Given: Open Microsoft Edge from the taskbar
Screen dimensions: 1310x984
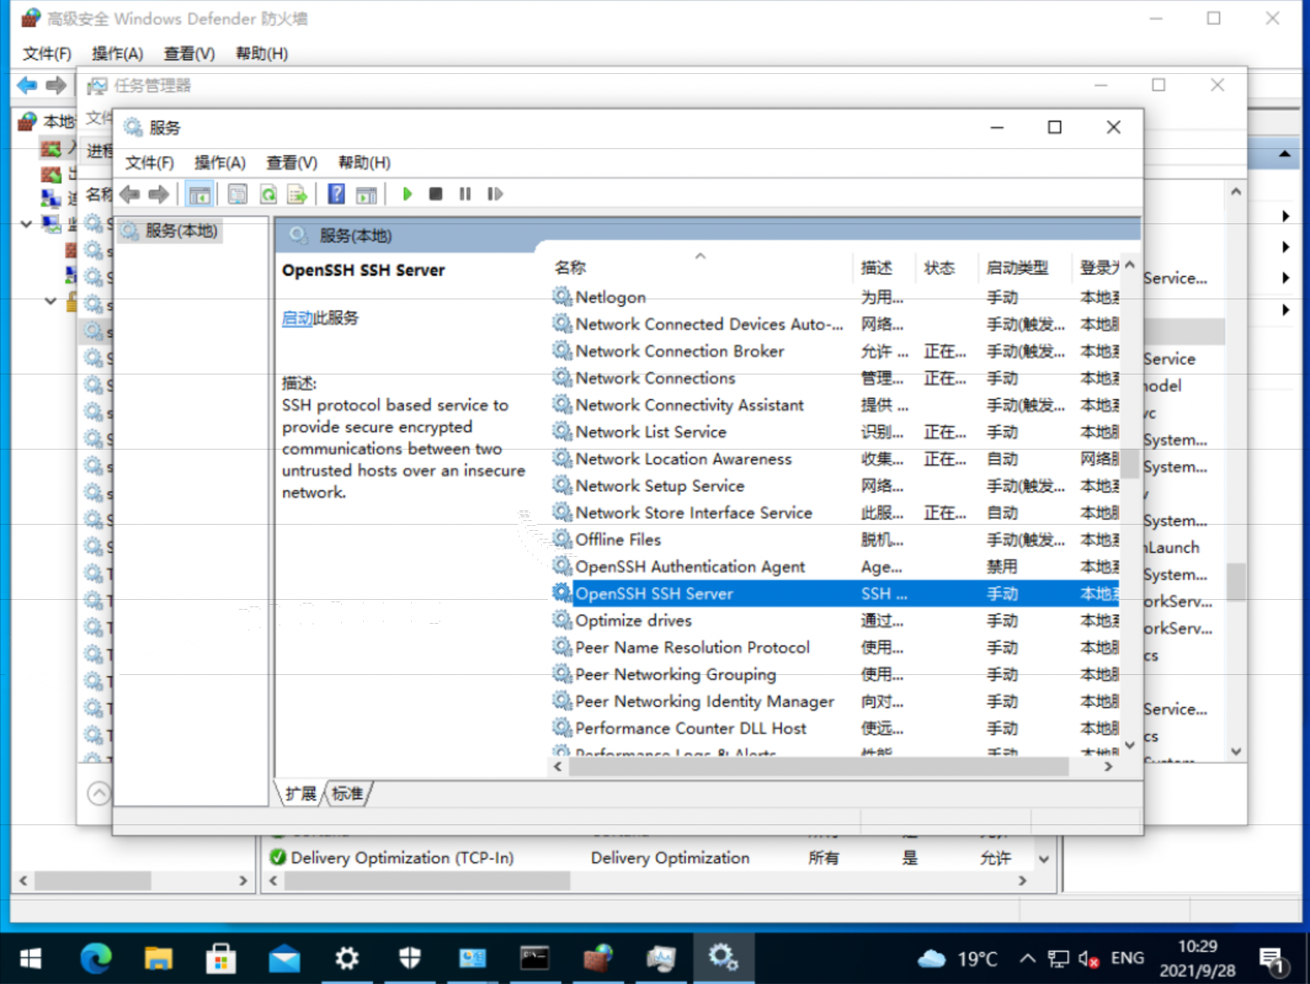Looking at the screenshot, I should [96, 958].
